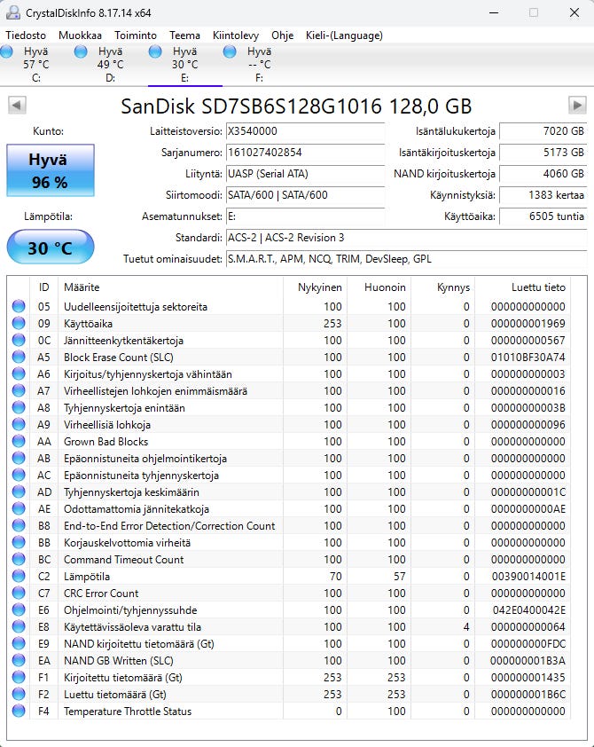
Task: Click the next disk arrow button
Action: point(577,106)
